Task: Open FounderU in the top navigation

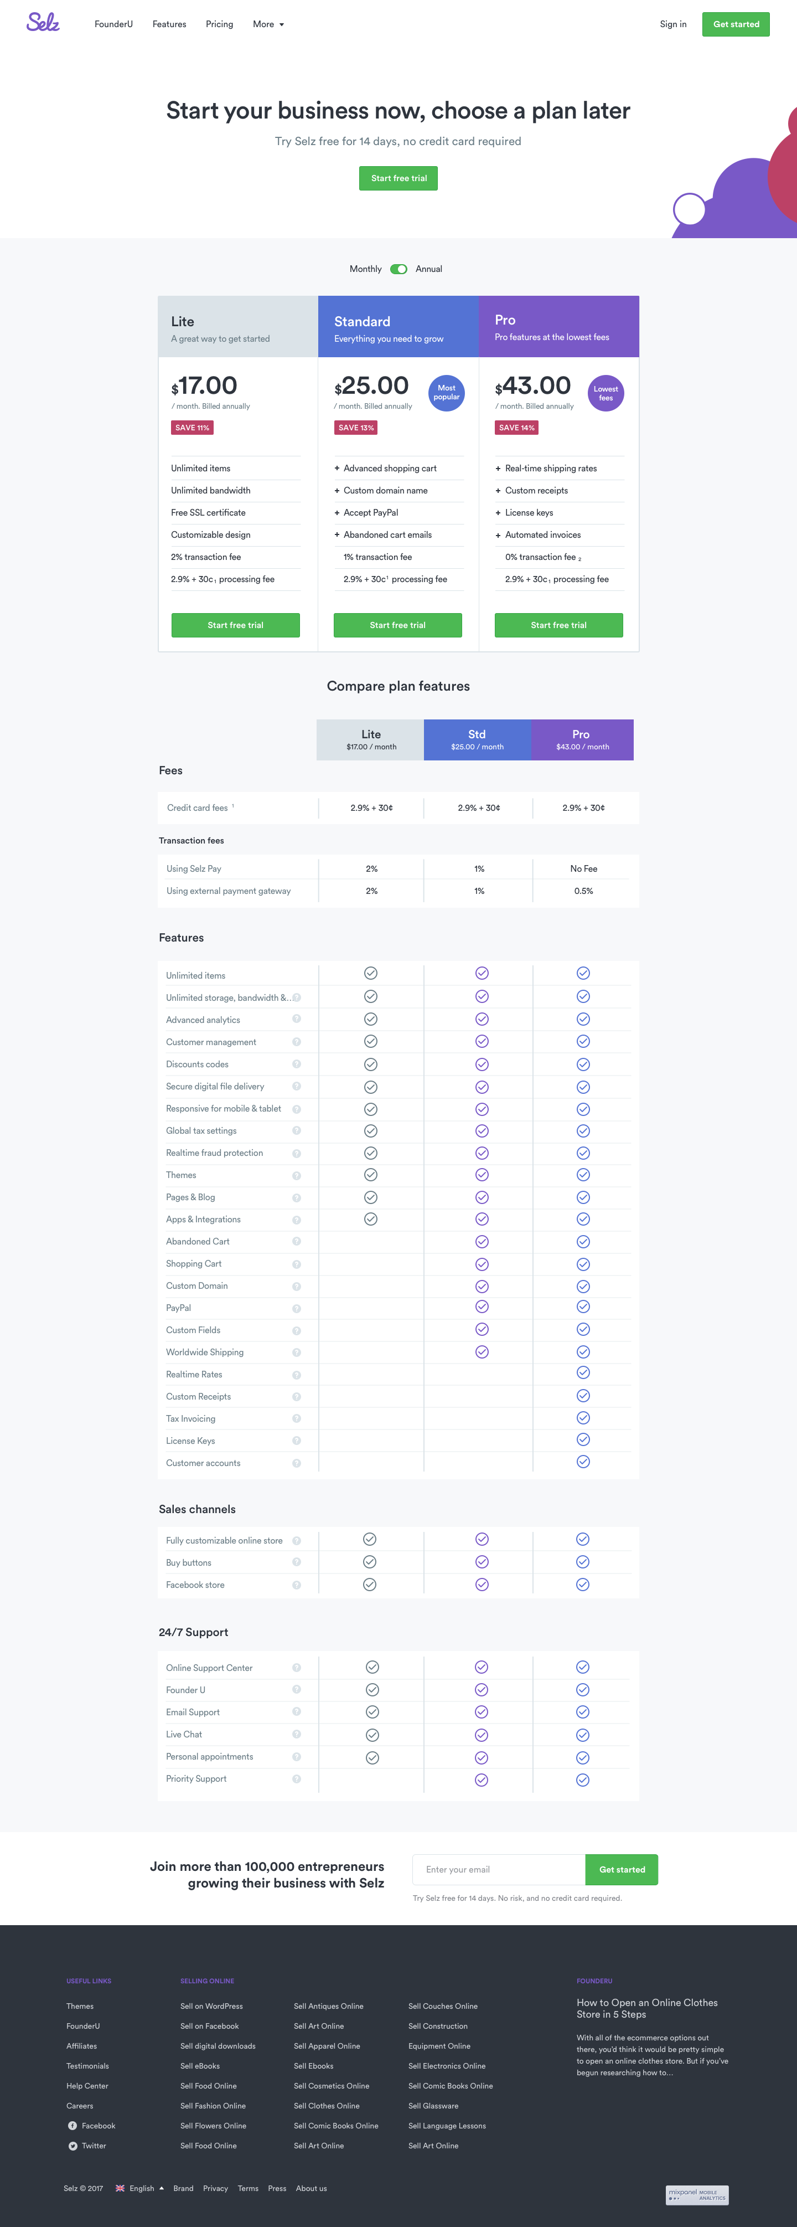Action: point(114,24)
